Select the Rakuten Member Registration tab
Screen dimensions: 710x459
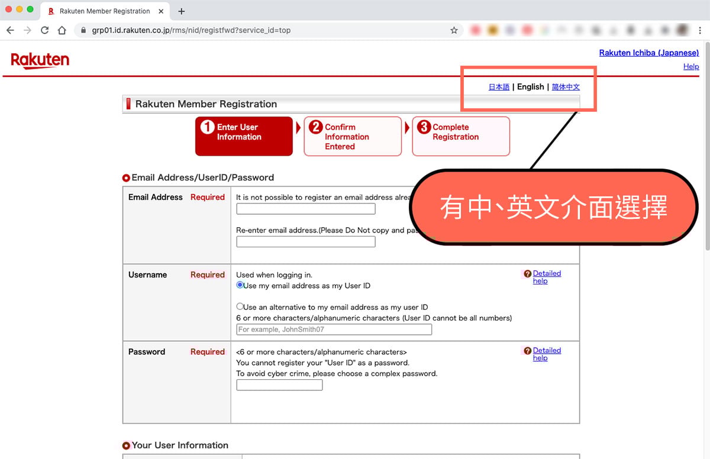(105, 11)
